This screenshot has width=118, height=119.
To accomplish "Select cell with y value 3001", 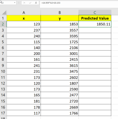I will pyautogui.click(x=60, y=54).
